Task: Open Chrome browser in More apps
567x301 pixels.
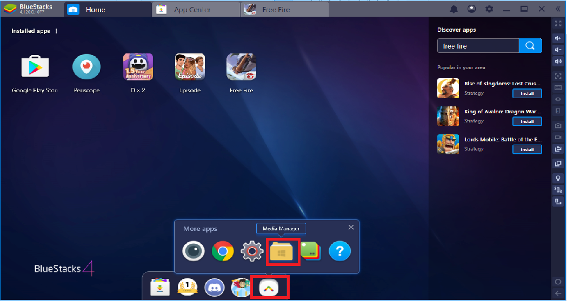Action: click(223, 251)
